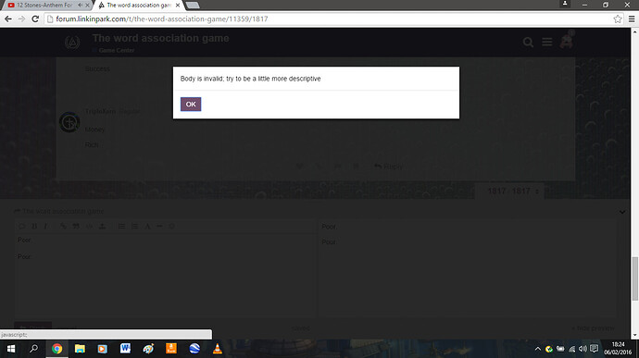Insert a blockquote with the quote icon
This screenshot has height=358, width=639.
click(x=76, y=226)
